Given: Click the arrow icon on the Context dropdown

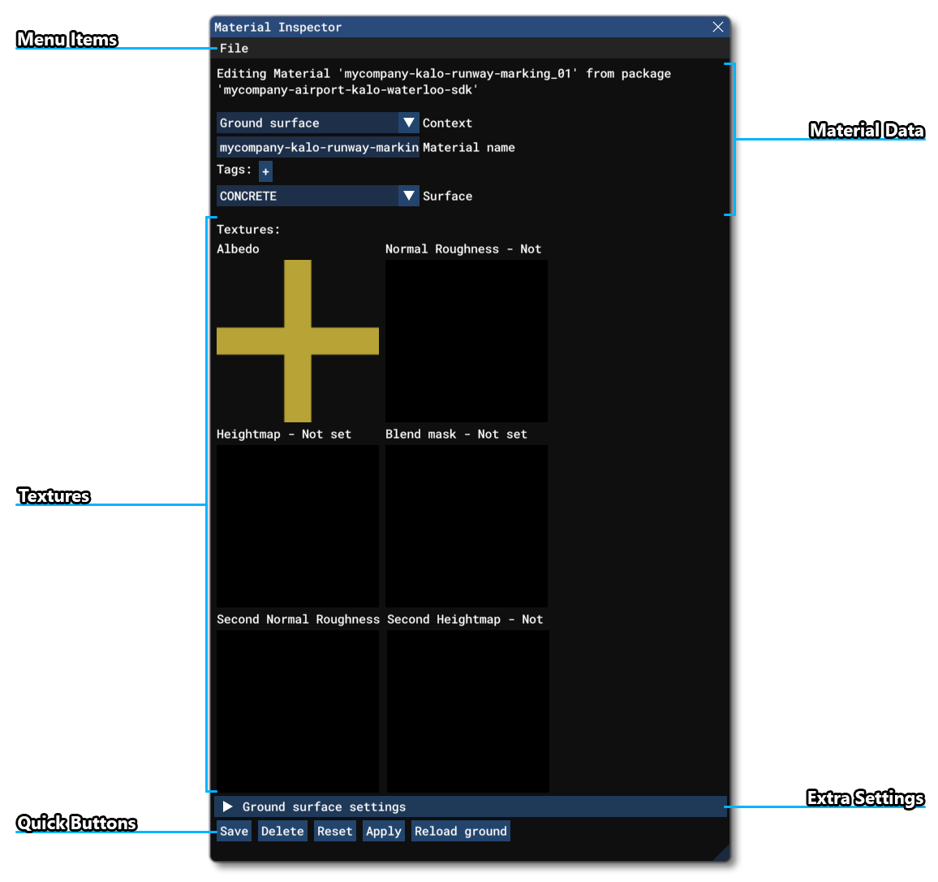Looking at the screenshot, I should tap(409, 123).
